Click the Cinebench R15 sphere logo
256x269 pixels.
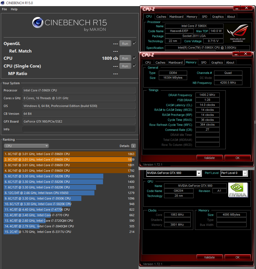[38, 23]
